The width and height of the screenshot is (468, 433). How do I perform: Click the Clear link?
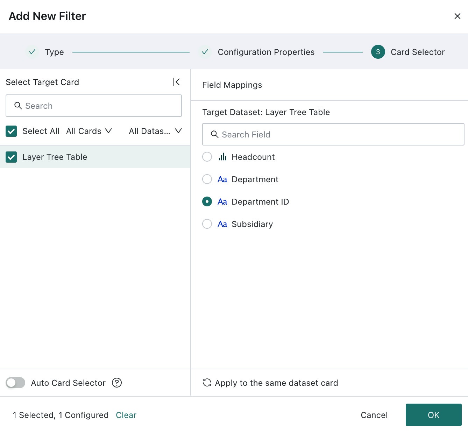(x=126, y=415)
